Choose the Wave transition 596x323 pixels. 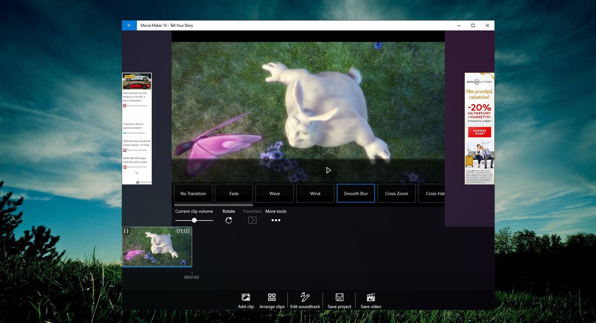click(x=274, y=193)
